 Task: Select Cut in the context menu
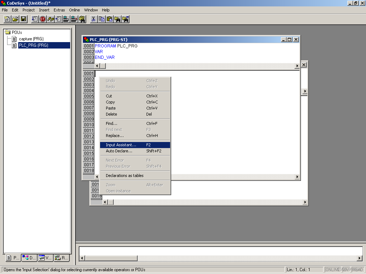tap(135, 96)
